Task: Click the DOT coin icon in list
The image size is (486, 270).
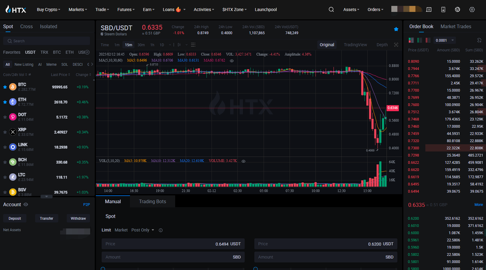Action: tap(13, 117)
